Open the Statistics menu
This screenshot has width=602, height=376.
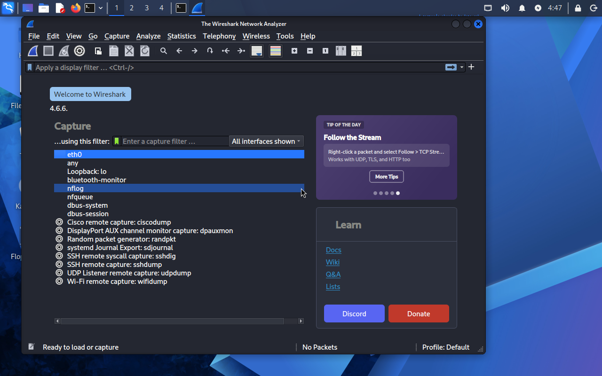click(182, 36)
